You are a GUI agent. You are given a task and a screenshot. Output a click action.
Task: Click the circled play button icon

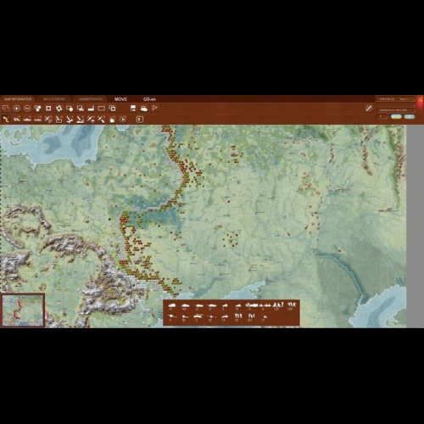(x=123, y=120)
